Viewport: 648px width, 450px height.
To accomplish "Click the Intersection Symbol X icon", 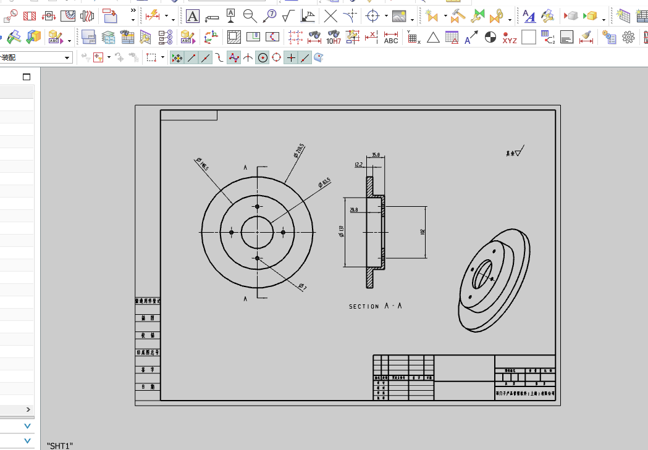I will pyautogui.click(x=330, y=16).
